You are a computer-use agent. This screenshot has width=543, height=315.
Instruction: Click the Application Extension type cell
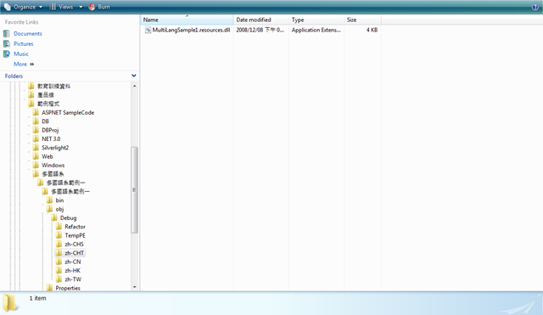point(316,30)
